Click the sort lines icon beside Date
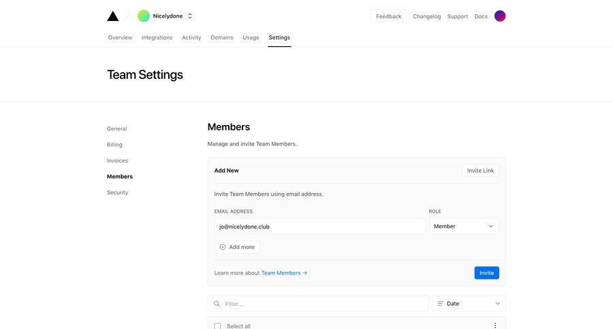 [440, 304]
